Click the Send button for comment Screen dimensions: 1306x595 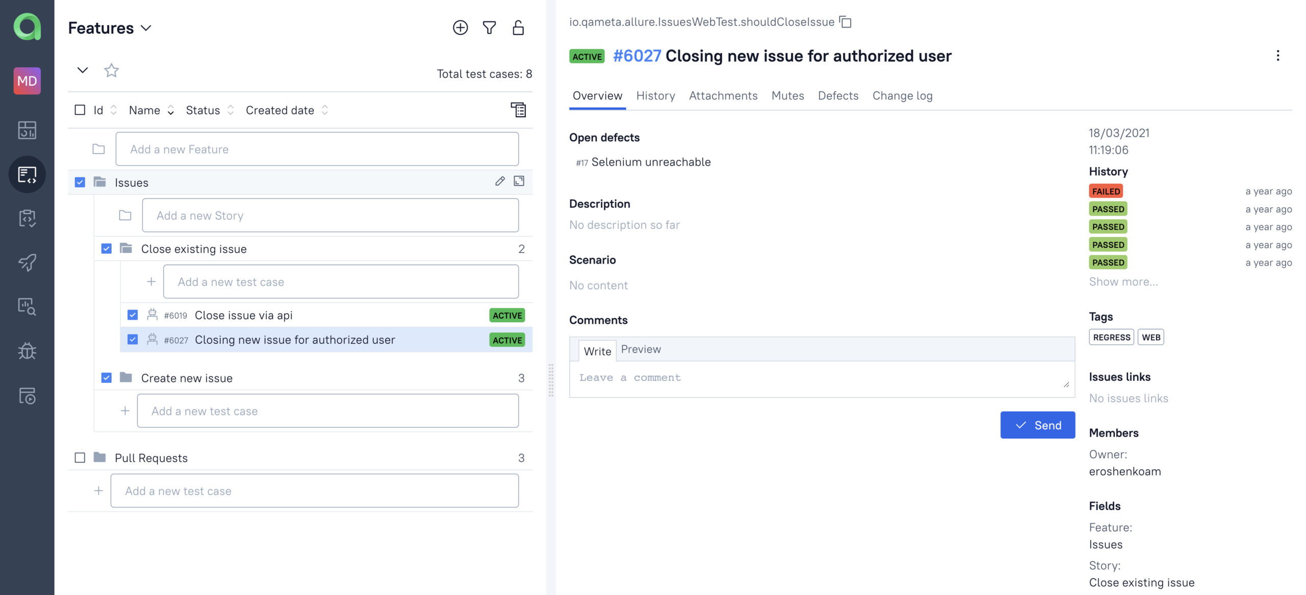coord(1038,424)
